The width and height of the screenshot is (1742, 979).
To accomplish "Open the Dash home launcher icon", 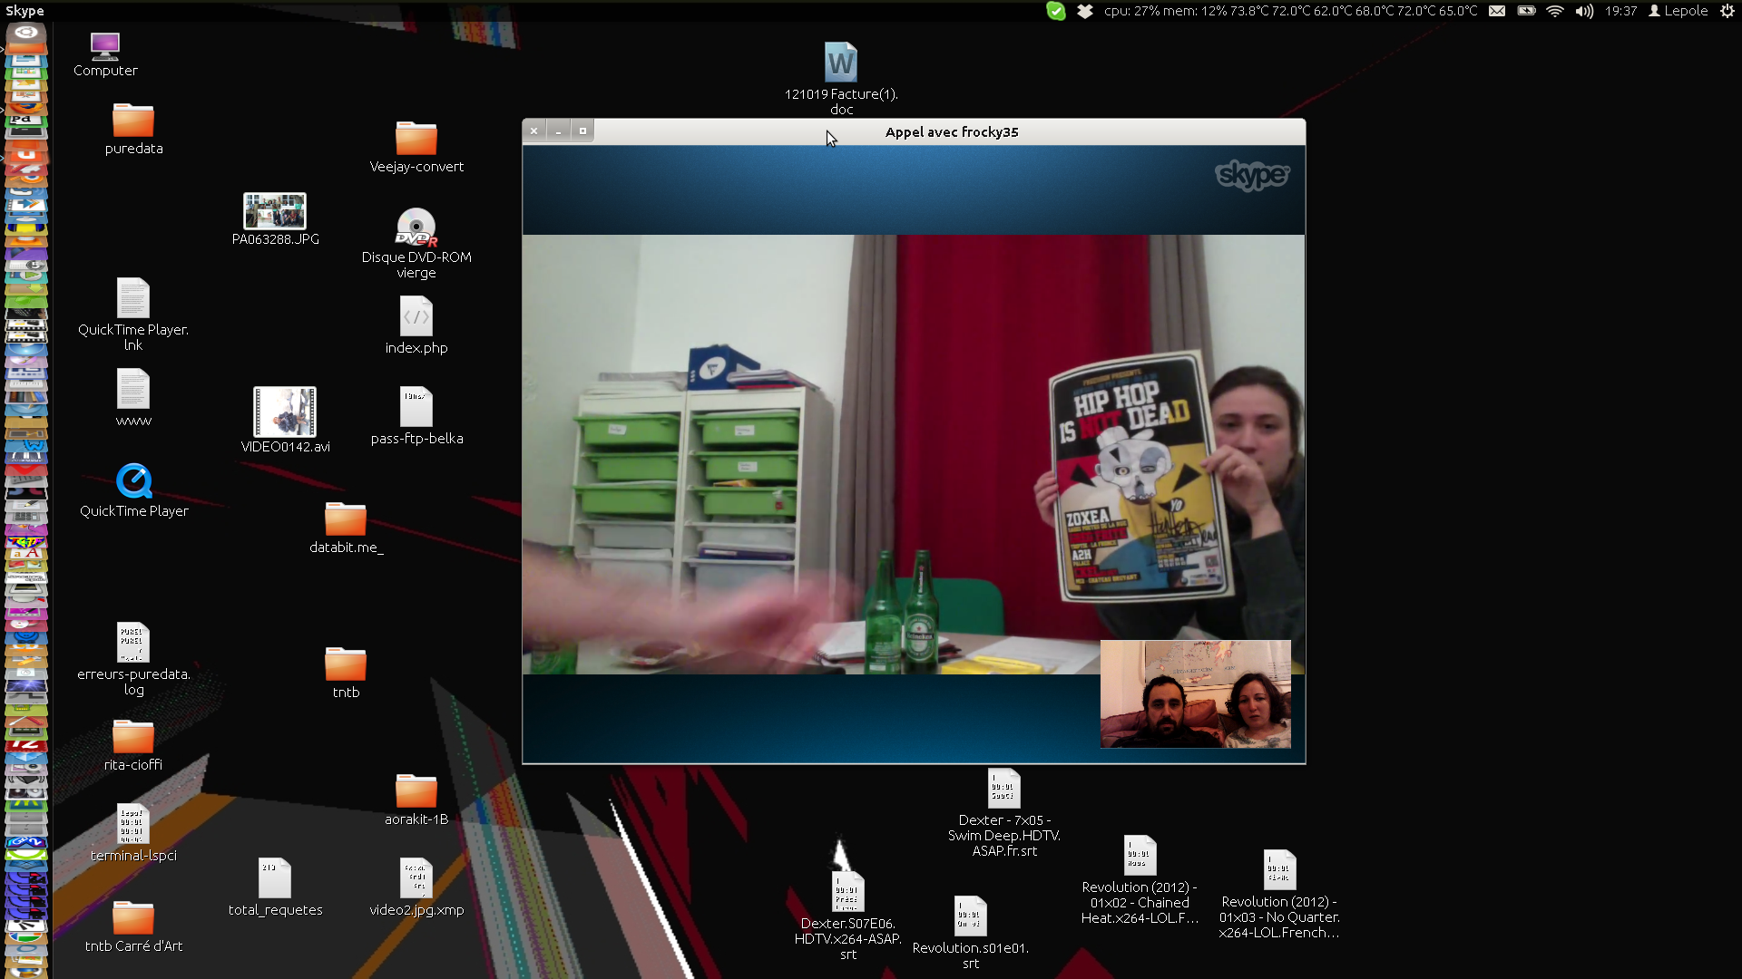I will [x=25, y=33].
